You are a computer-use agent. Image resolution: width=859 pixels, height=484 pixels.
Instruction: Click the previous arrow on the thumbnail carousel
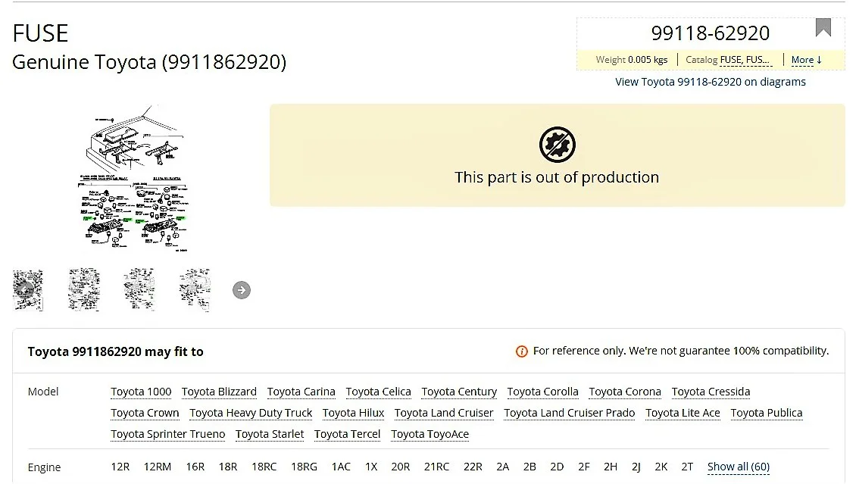click(23, 290)
